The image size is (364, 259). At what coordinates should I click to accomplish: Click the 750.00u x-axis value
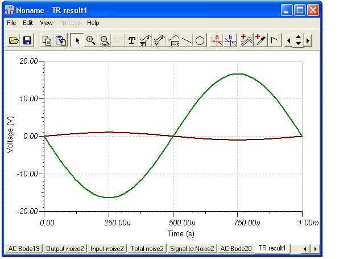[x=247, y=223]
